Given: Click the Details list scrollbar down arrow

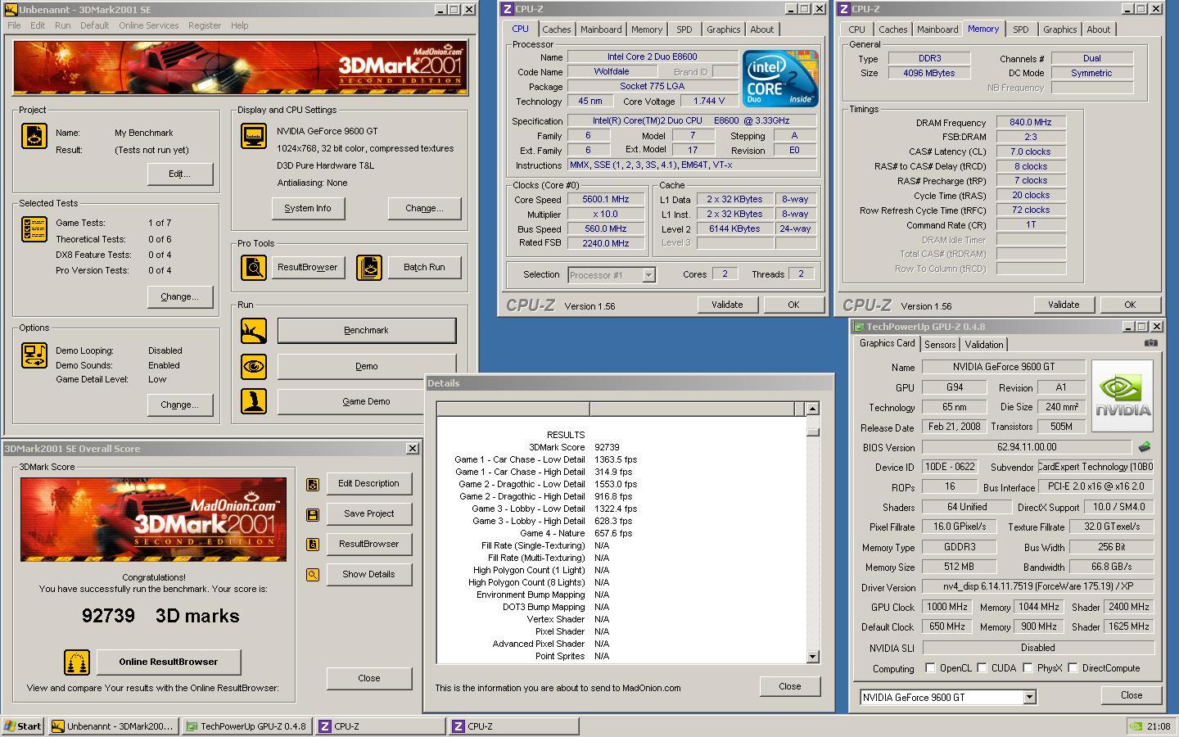Looking at the screenshot, I should coord(812,656).
